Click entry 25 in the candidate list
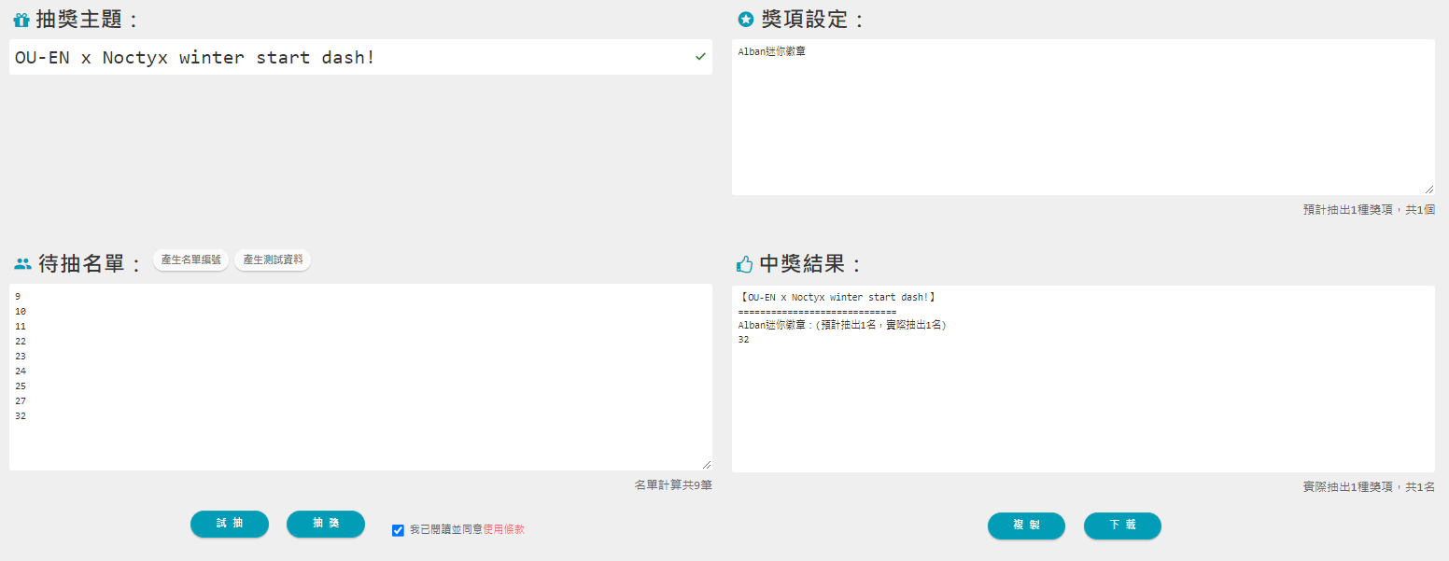 [x=21, y=386]
